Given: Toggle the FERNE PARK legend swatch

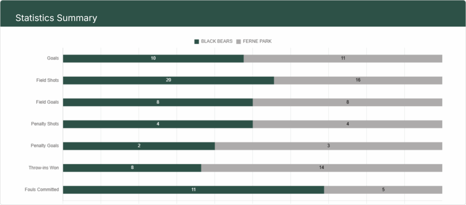Looking at the screenshot, I should [238, 41].
